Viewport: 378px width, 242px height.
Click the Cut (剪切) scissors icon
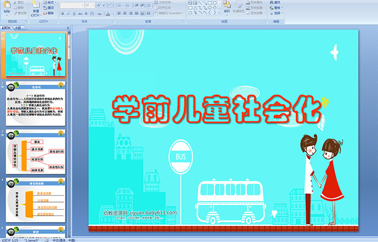16,3
